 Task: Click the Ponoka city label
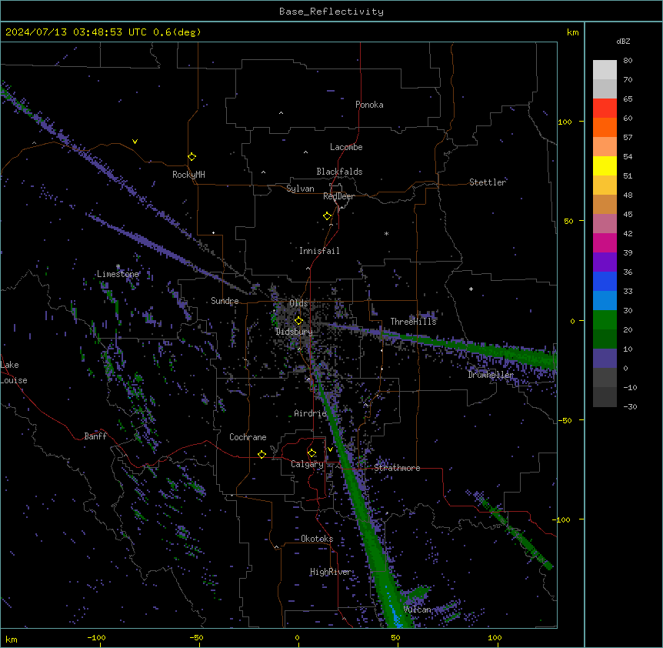pos(369,105)
